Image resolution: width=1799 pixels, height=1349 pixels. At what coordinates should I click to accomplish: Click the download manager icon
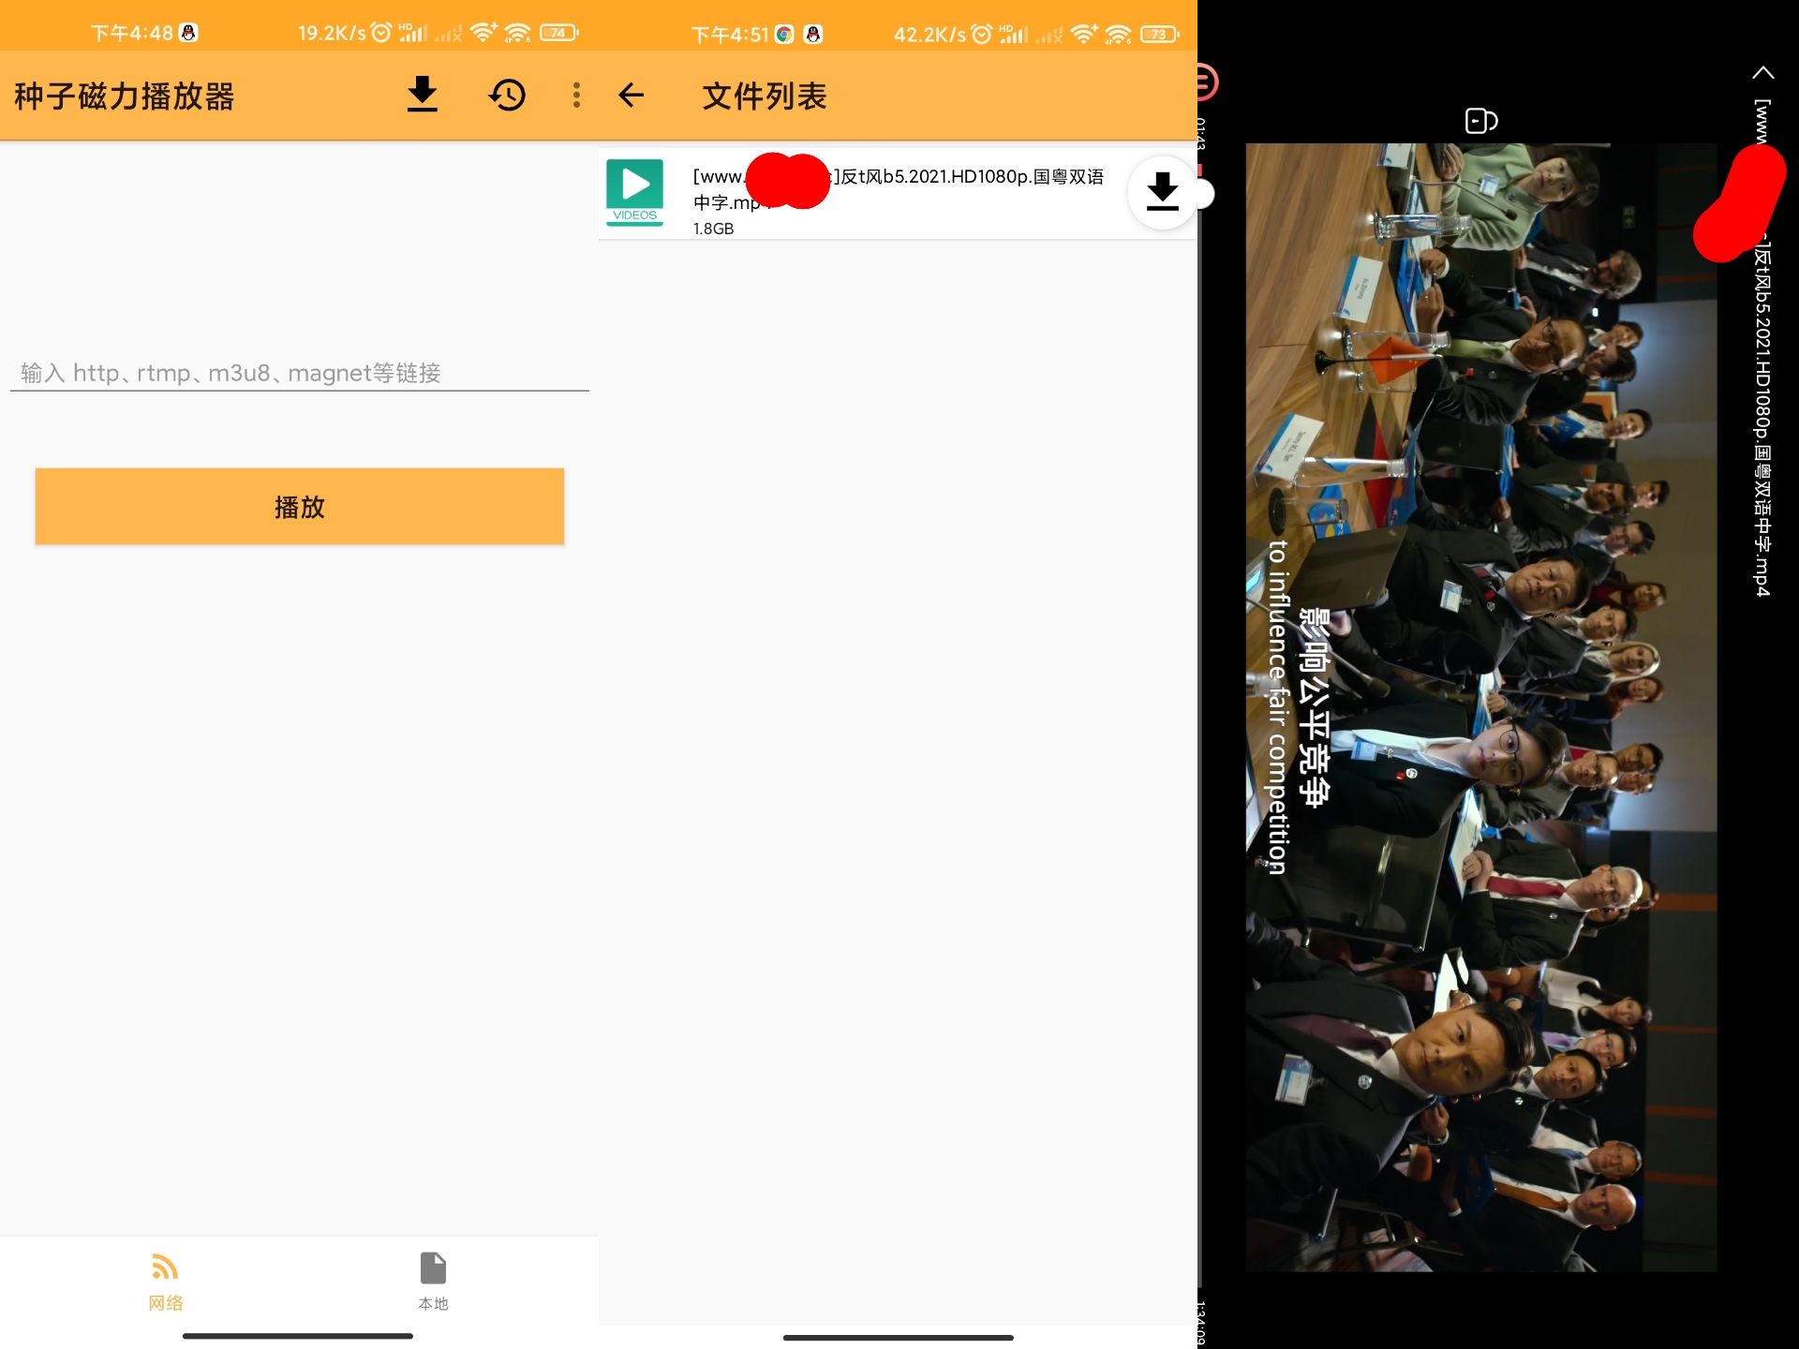pyautogui.click(x=425, y=95)
